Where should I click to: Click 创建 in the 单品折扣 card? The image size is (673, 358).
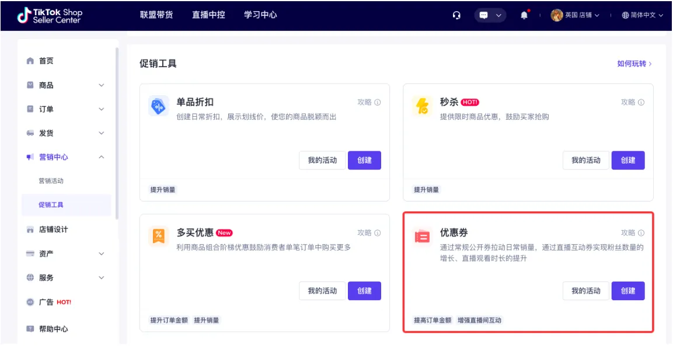click(x=364, y=160)
